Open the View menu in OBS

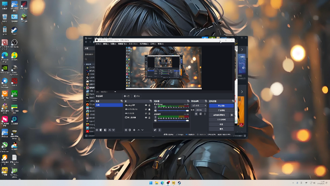click(113, 44)
